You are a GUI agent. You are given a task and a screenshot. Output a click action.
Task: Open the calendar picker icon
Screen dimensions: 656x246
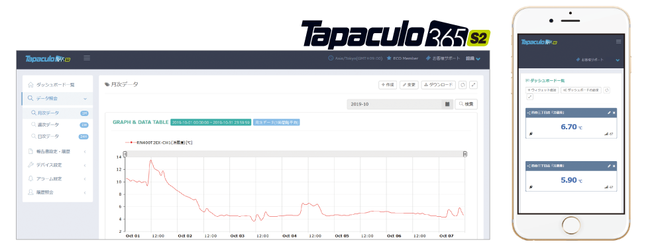click(447, 104)
